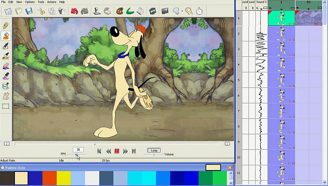Open the painter's palette icon
The image size is (328, 186).
tap(119, 11)
